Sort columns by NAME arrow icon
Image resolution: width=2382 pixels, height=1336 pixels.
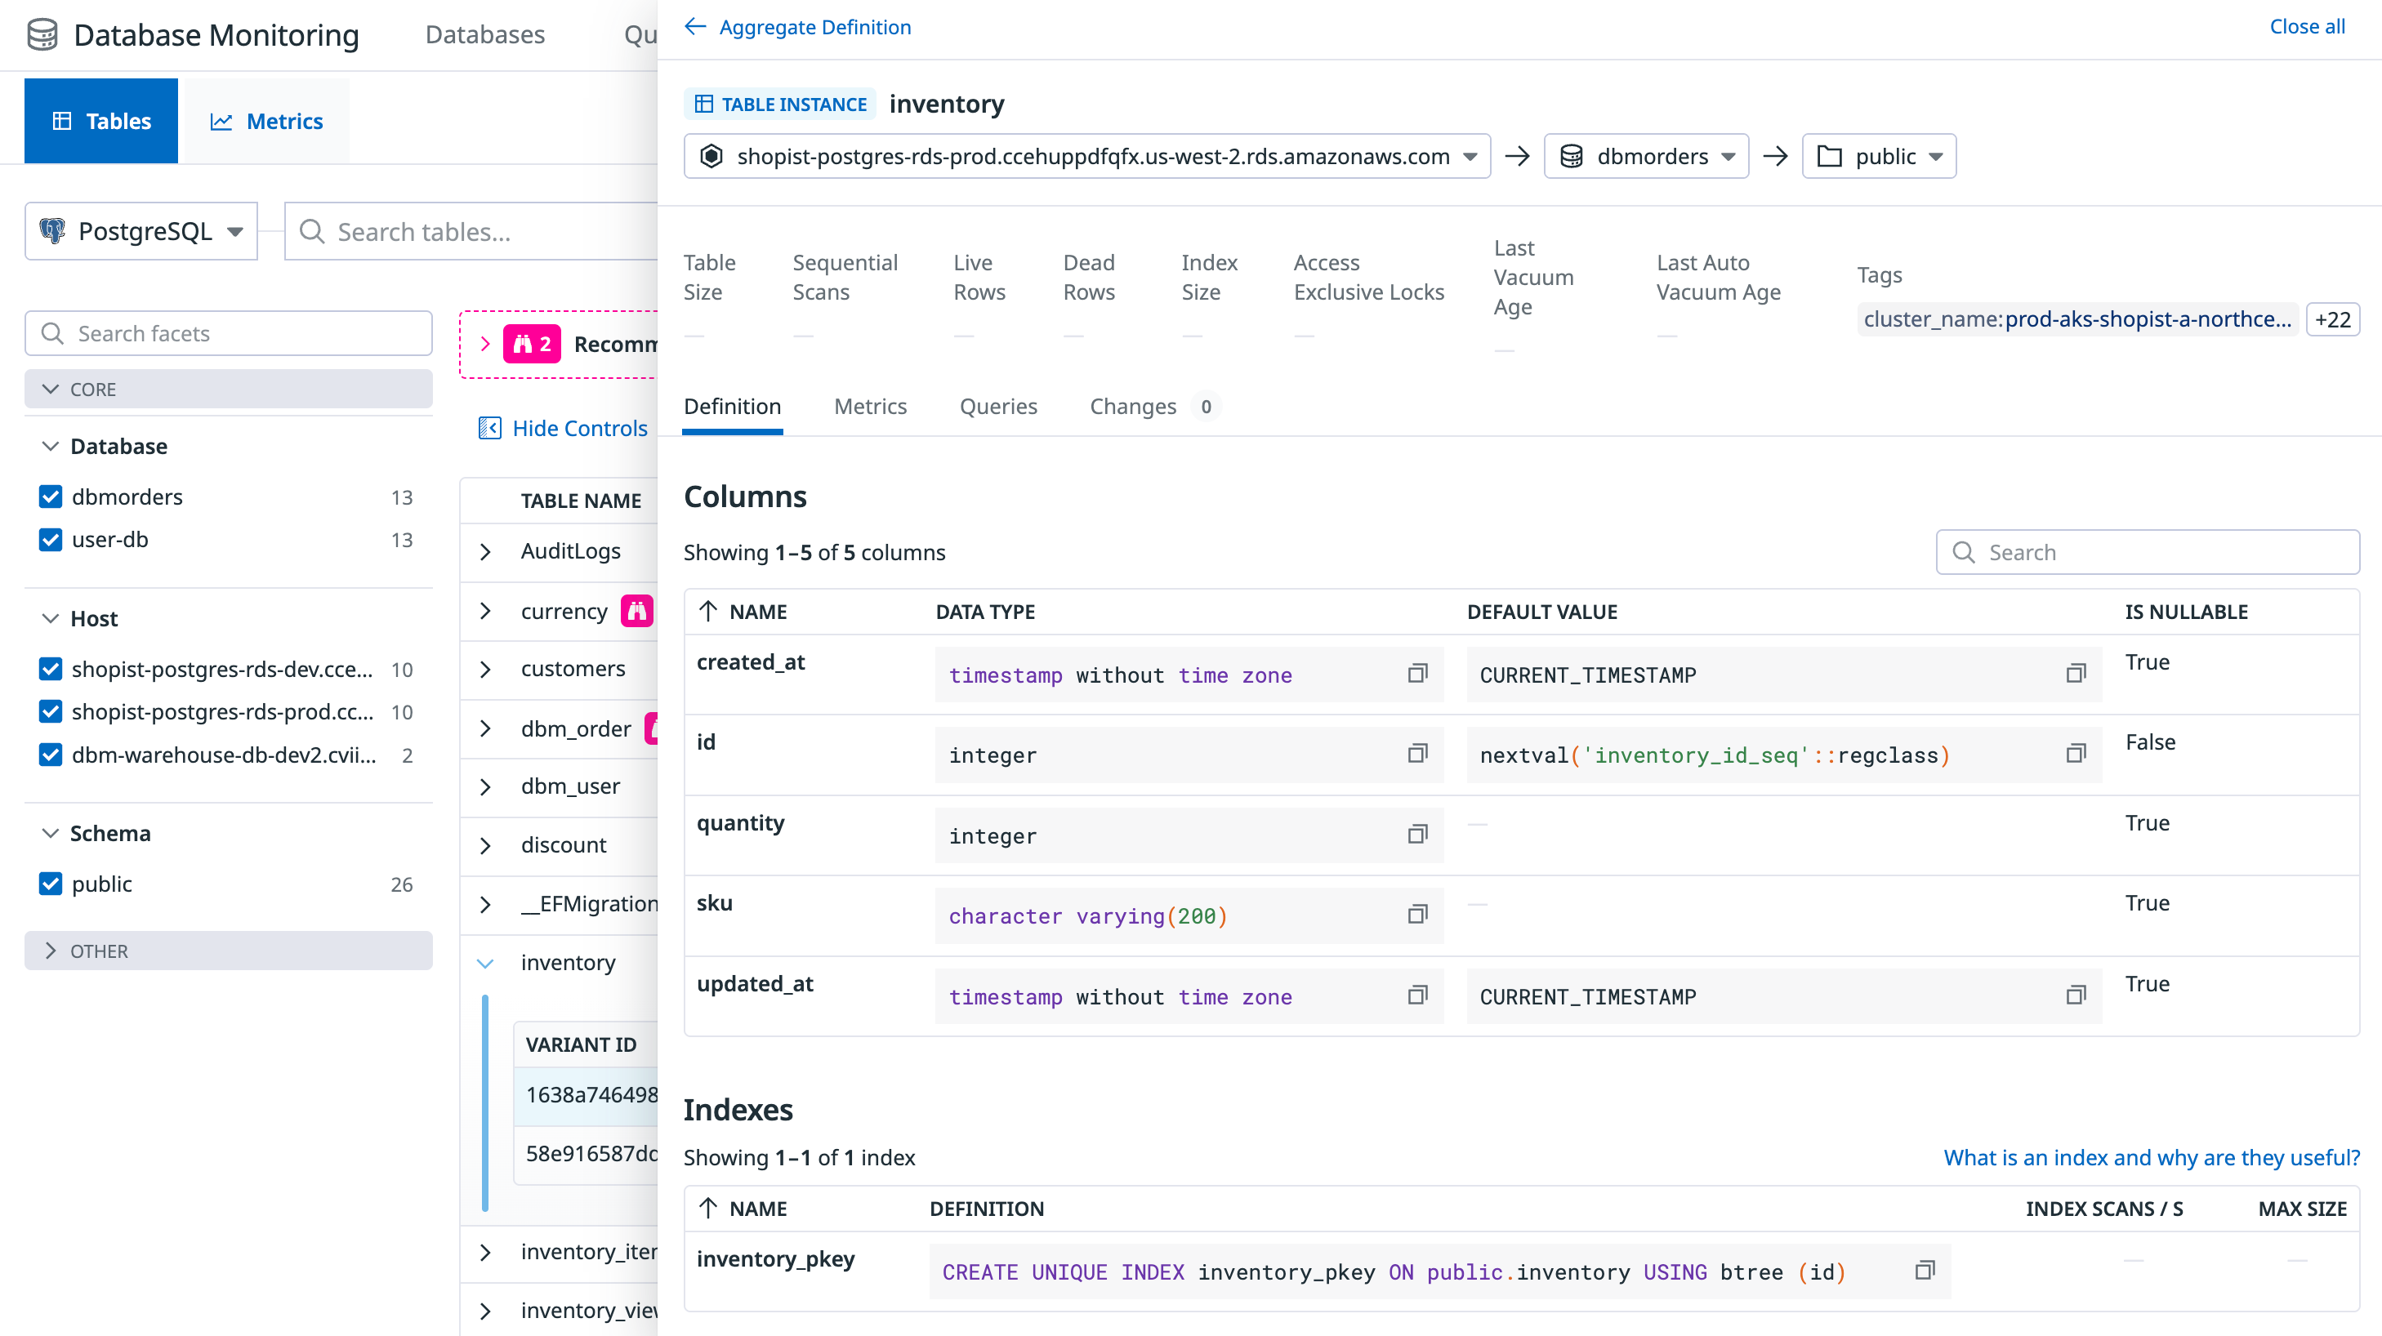coord(708,611)
